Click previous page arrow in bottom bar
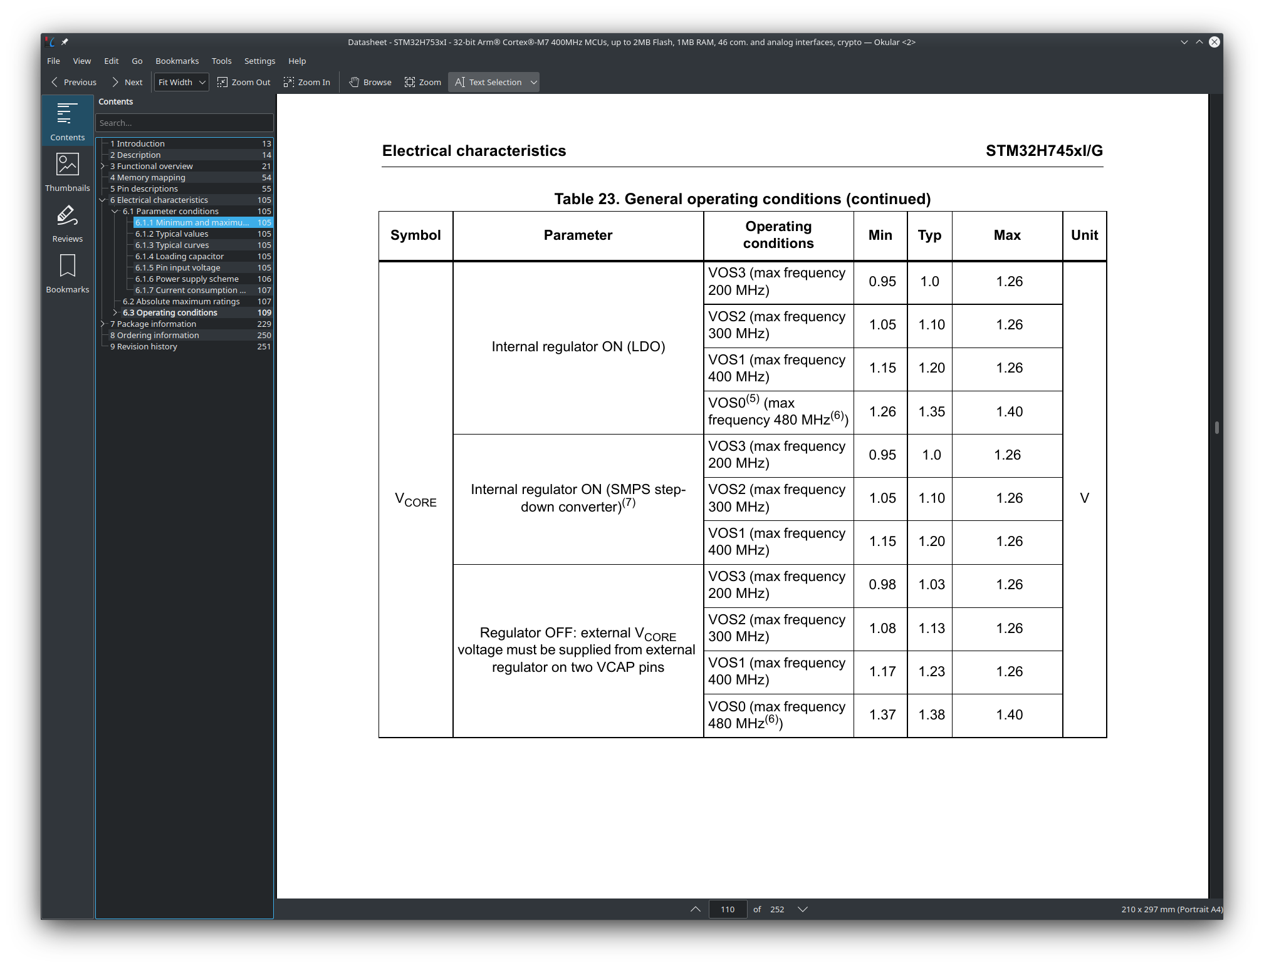This screenshot has width=1264, height=968. (x=696, y=909)
